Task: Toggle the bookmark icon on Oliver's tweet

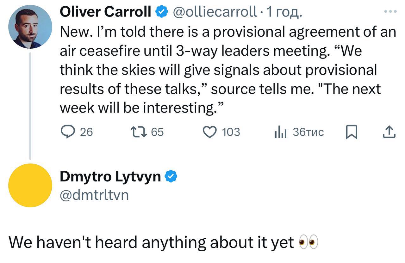Action: tap(351, 132)
